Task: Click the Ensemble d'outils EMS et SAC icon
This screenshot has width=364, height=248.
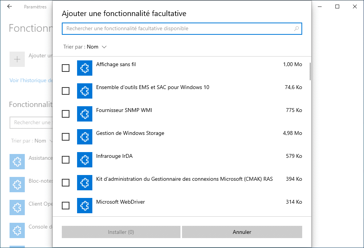Action: (x=84, y=91)
